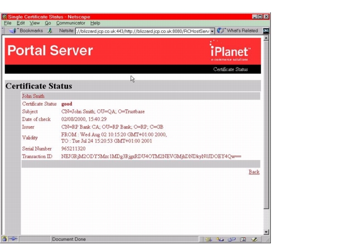The width and height of the screenshot is (340, 245).
Task: Click the Netscape window title bar icon
Action: point(4,17)
